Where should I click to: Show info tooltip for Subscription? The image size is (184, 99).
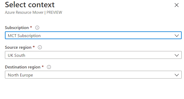click(37, 28)
